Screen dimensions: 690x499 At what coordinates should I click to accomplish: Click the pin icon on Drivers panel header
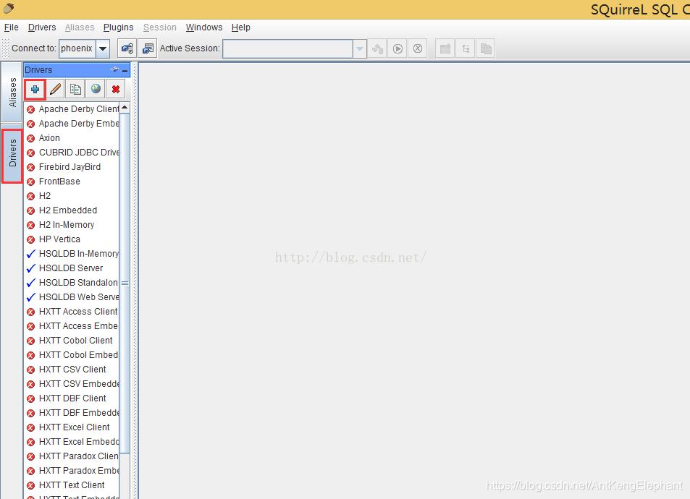pos(114,69)
